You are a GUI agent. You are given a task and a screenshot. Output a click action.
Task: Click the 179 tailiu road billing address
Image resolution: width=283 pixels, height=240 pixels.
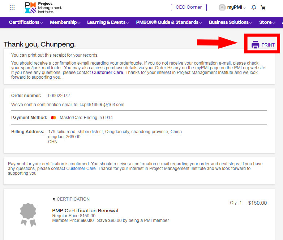(x=115, y=132)
